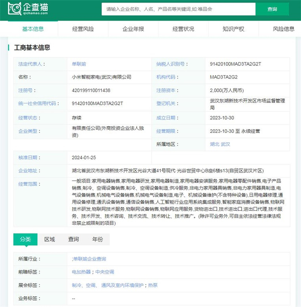This screenshot has width=301, height=307.
Task: Click the 纳税人识别号 field label
Action: tap(170, 64)
